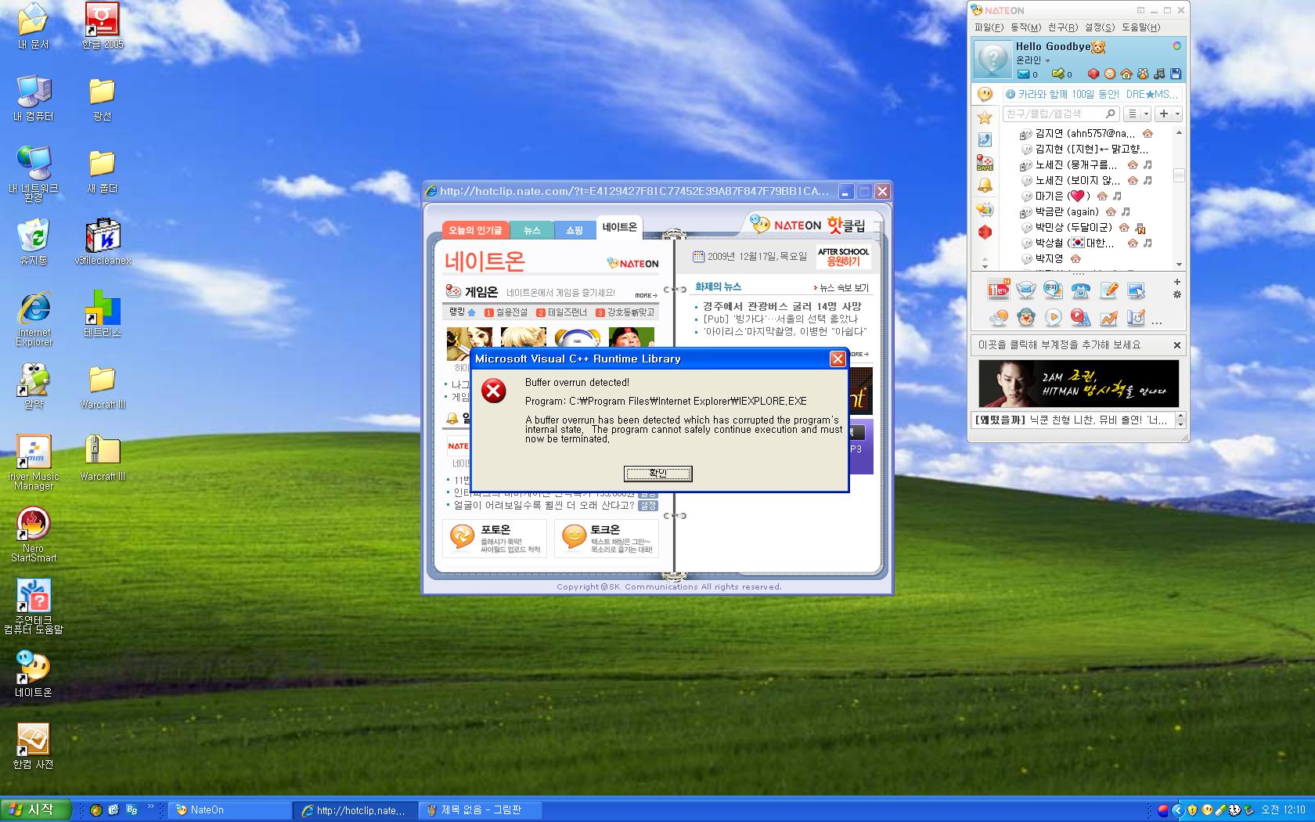Screen dimensions: 1315x822
Task: Click the orange smiley icon in profile toolbar
Action: coord(1110,74)
